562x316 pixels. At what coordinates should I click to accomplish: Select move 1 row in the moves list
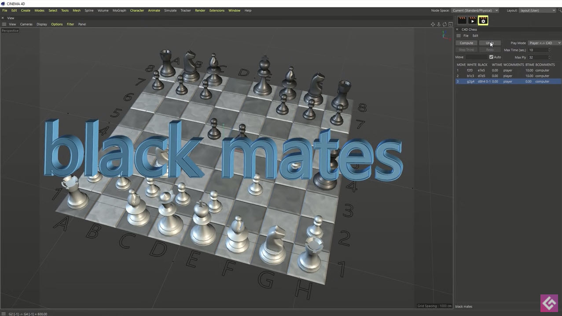(484, 70)
